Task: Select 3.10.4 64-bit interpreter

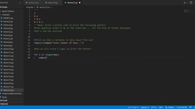Action: tap(182, 107)
